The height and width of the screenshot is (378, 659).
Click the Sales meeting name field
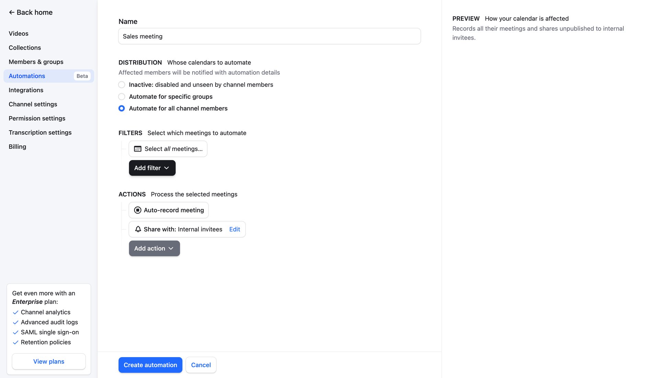click(x=269, y=36)
